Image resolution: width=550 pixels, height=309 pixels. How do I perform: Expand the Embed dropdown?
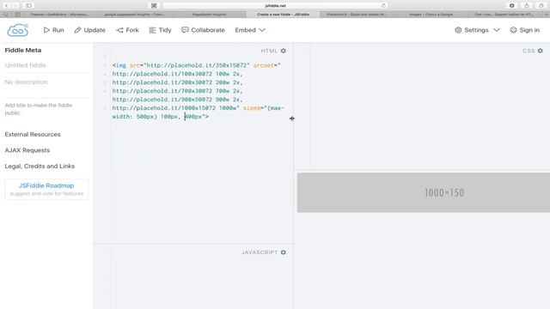point(250,30)
